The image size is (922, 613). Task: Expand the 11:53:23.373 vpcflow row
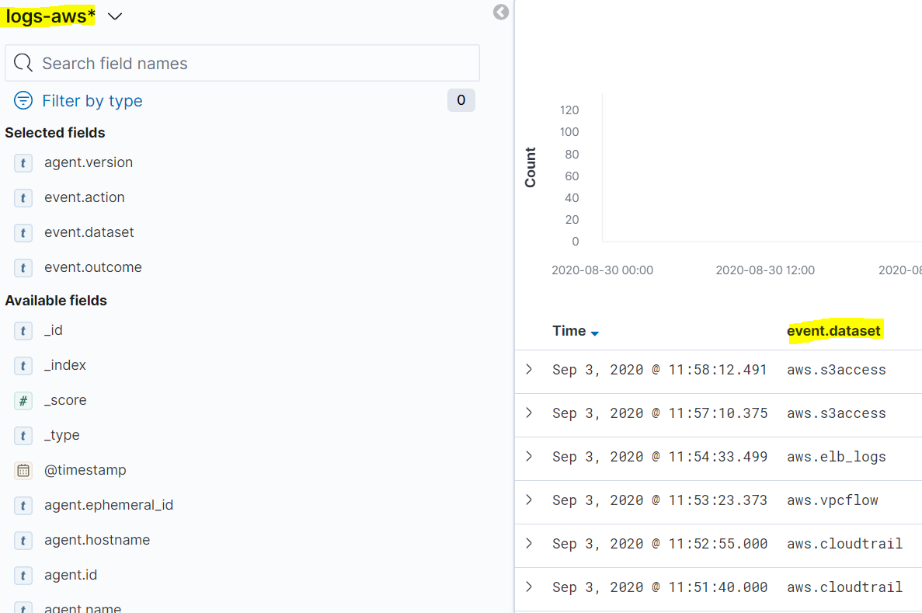[x=529, y=500]
